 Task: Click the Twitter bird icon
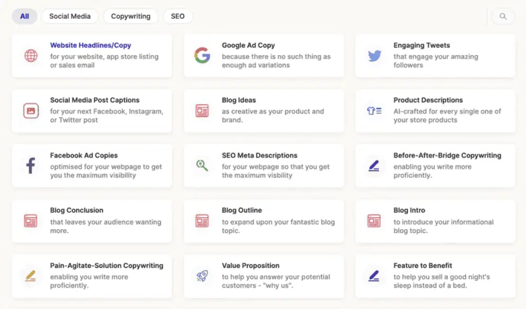(x=374, y=56)
